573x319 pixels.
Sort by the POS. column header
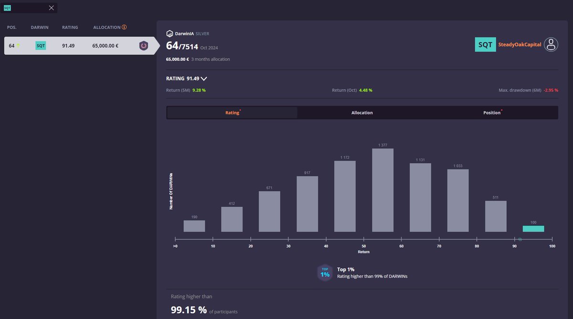tap(12, 27)
